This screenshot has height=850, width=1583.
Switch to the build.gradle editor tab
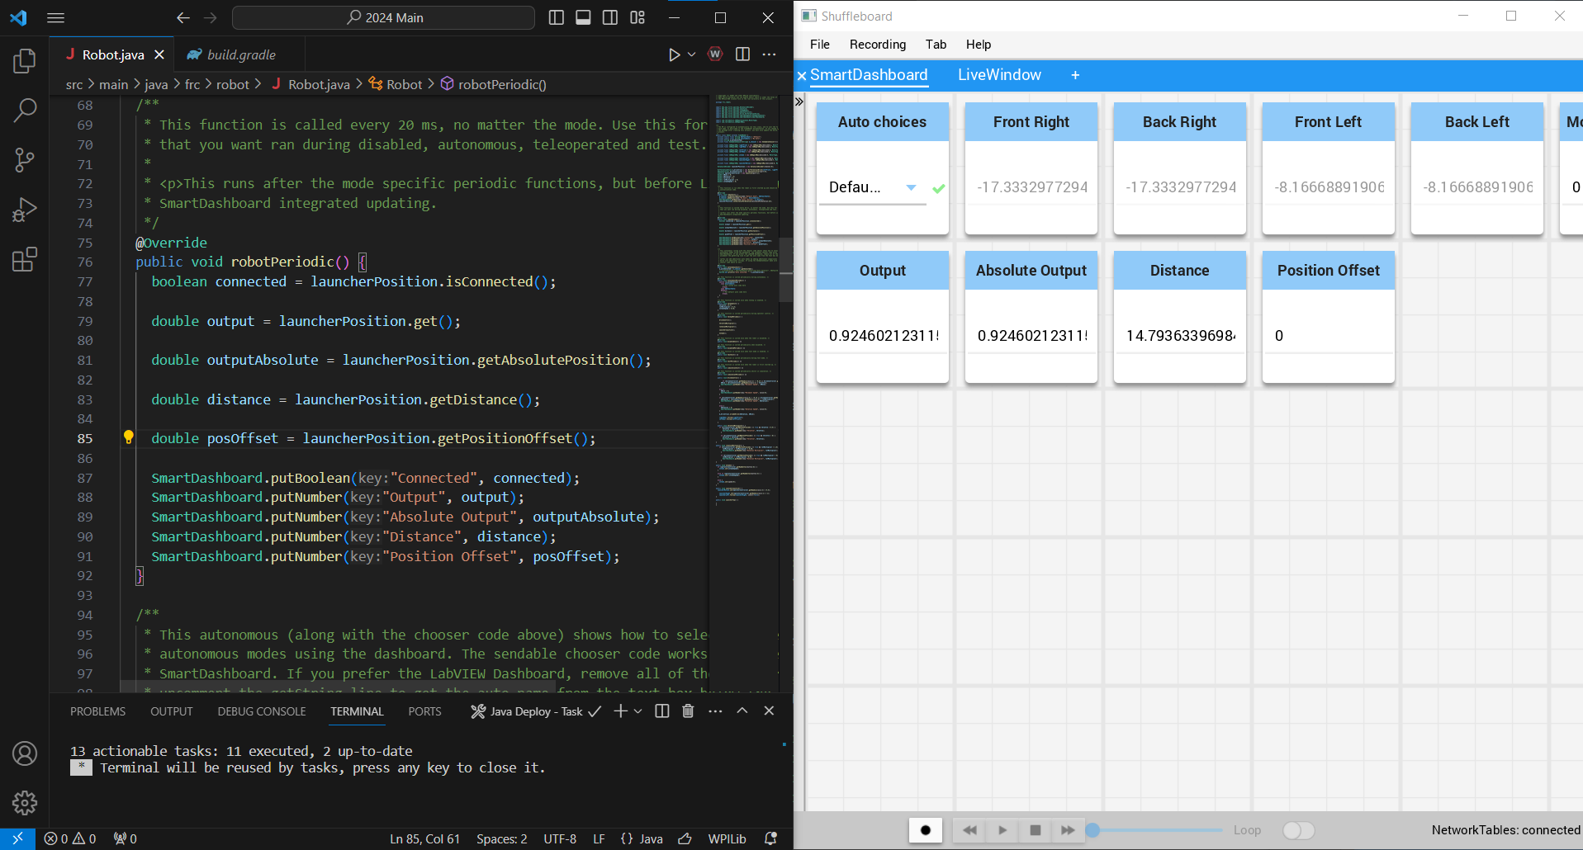coord(240,54)
